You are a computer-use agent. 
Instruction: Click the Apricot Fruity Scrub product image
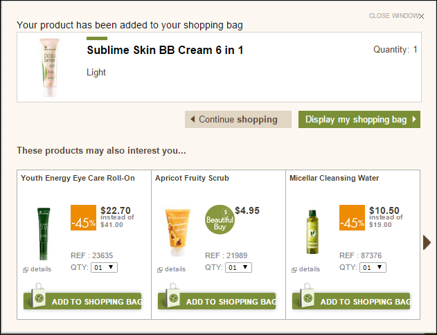pos(177,233)
